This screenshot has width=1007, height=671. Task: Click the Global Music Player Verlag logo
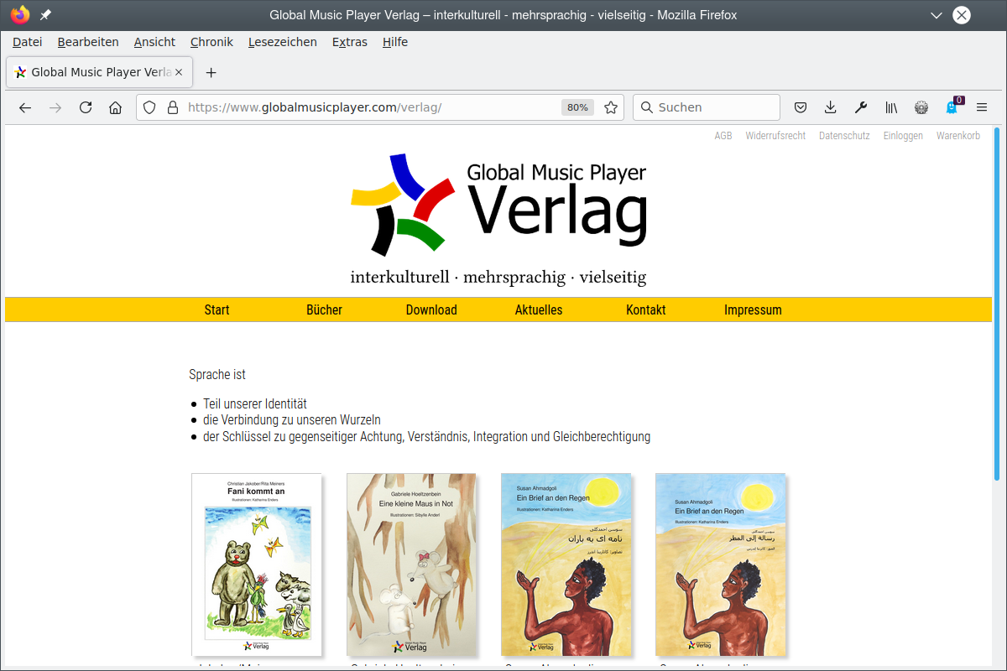click(498, 220)
